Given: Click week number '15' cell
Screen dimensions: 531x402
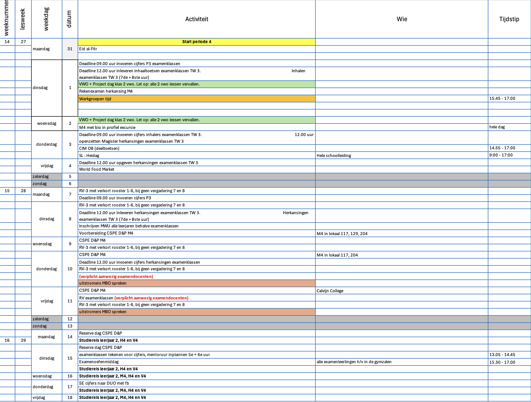Looking at the screenshot, I should 7,191.
